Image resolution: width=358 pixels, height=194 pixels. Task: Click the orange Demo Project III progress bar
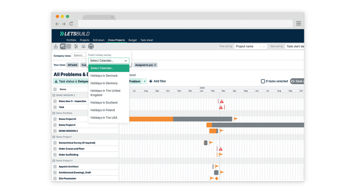(x=151, y=119)
